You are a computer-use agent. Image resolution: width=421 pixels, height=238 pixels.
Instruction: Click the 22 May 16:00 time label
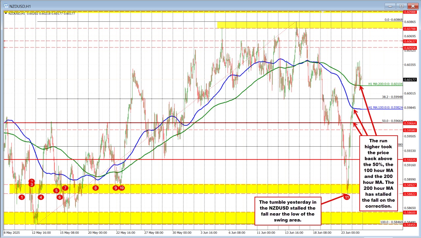pos(126,232)
